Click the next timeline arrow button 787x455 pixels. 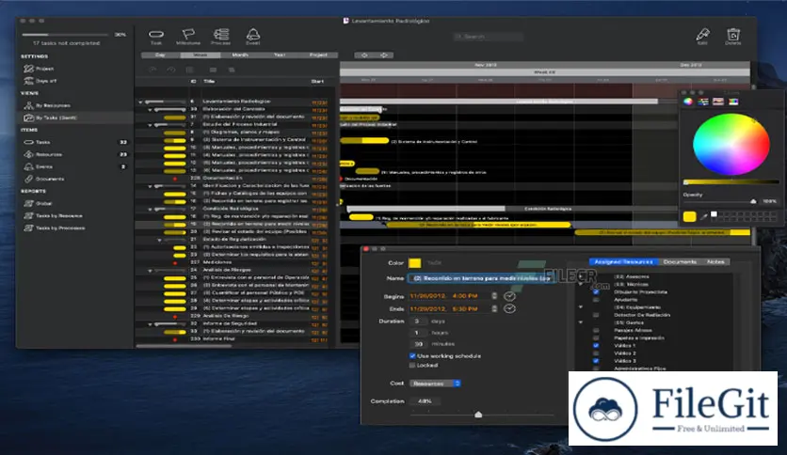click(x=383, y=55)
